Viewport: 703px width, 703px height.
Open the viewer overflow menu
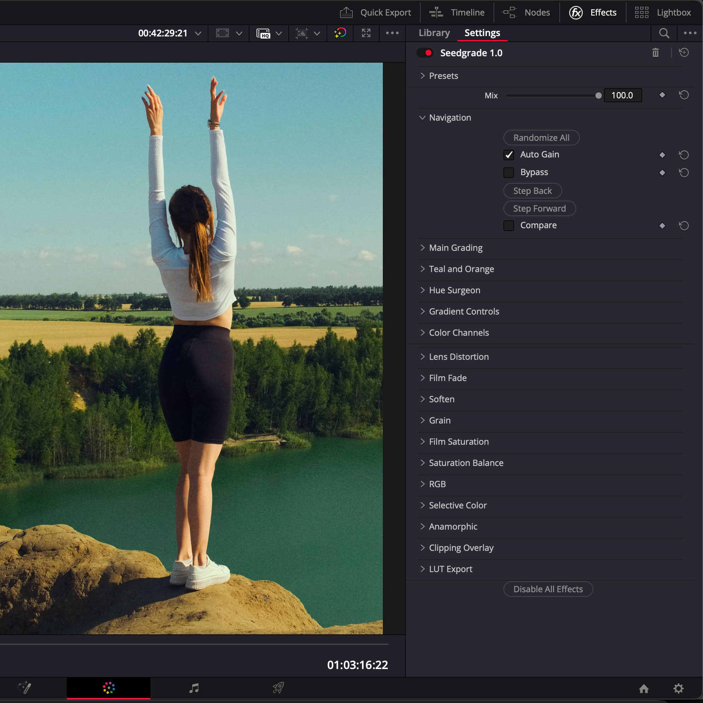[x=392, y=33]
